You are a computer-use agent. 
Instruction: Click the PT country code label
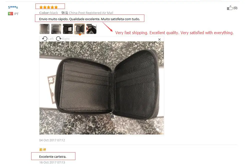(16, 14)
